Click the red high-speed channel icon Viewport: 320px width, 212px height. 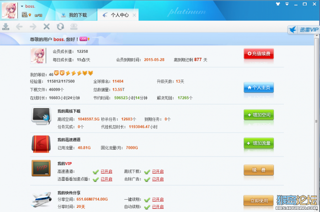(x=41, y=144)
